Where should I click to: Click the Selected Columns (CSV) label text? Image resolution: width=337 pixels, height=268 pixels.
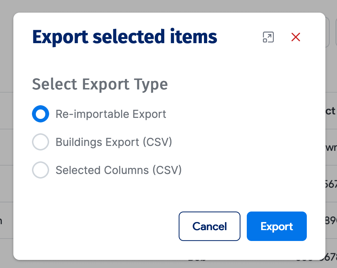(118, 170)
